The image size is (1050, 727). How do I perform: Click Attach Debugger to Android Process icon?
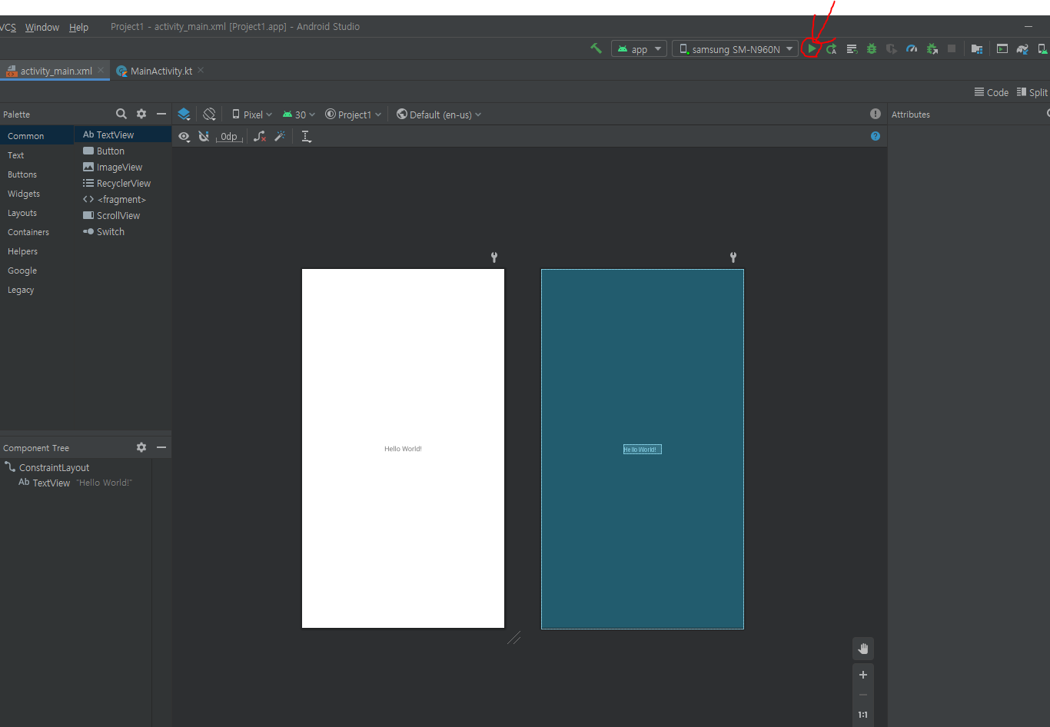click(x=932, y=48)
